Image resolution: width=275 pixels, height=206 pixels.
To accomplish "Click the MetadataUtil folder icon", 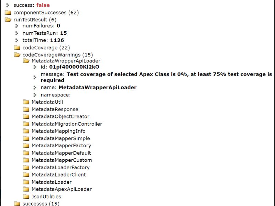I will coord(25,102).
